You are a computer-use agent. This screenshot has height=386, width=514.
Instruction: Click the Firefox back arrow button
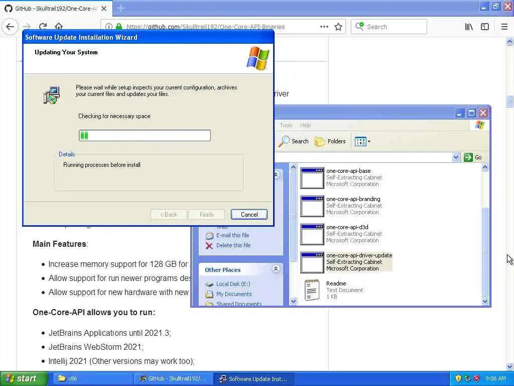10,27
